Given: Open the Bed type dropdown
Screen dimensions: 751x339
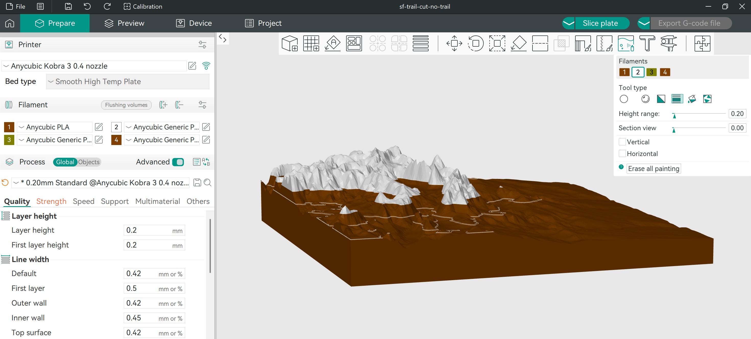Looking at the screenshot, I should pos(127,82).
